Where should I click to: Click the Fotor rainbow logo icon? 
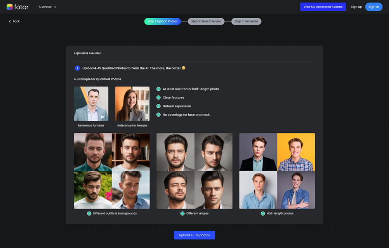(x=10, y=7)
